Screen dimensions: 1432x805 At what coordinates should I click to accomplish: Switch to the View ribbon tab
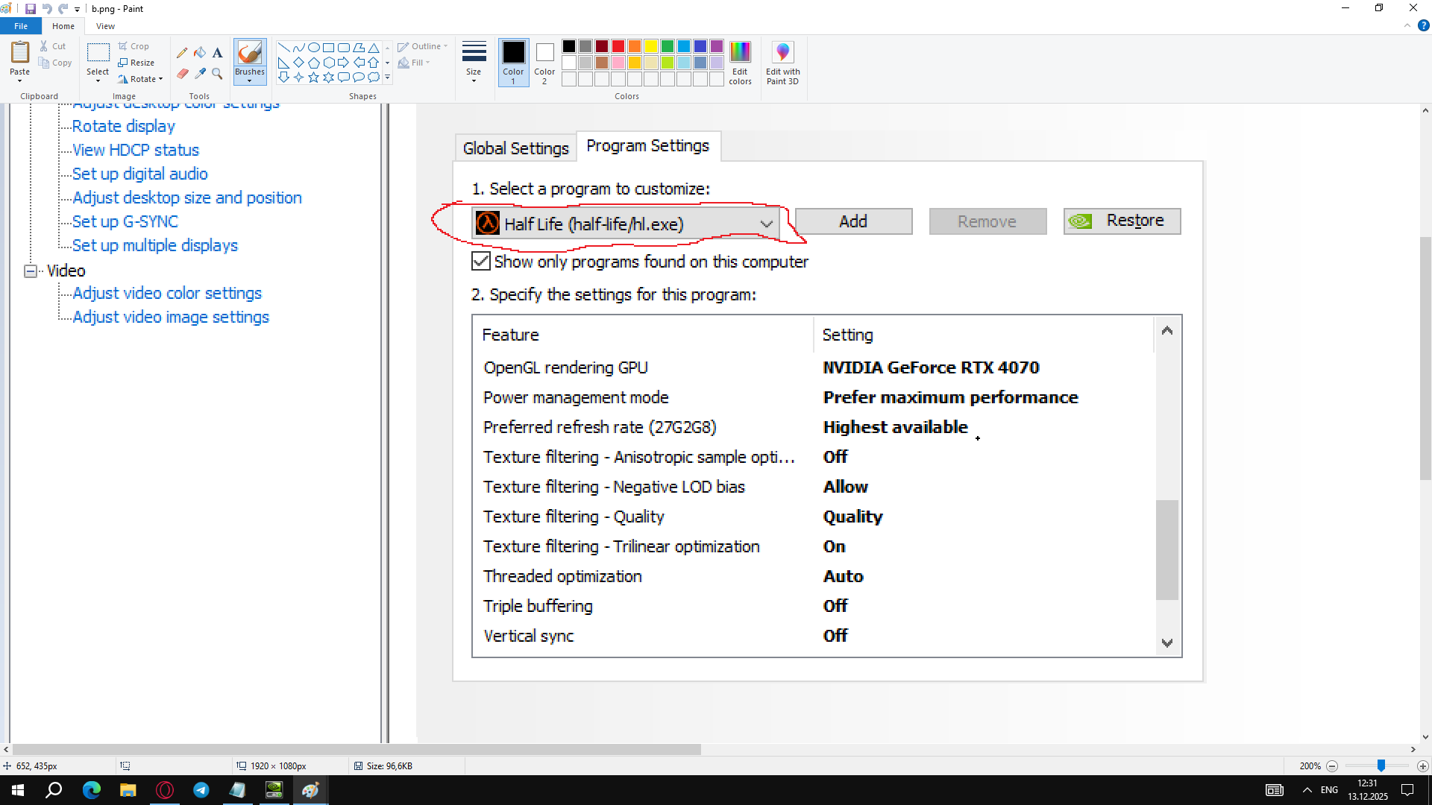point(105,26)
